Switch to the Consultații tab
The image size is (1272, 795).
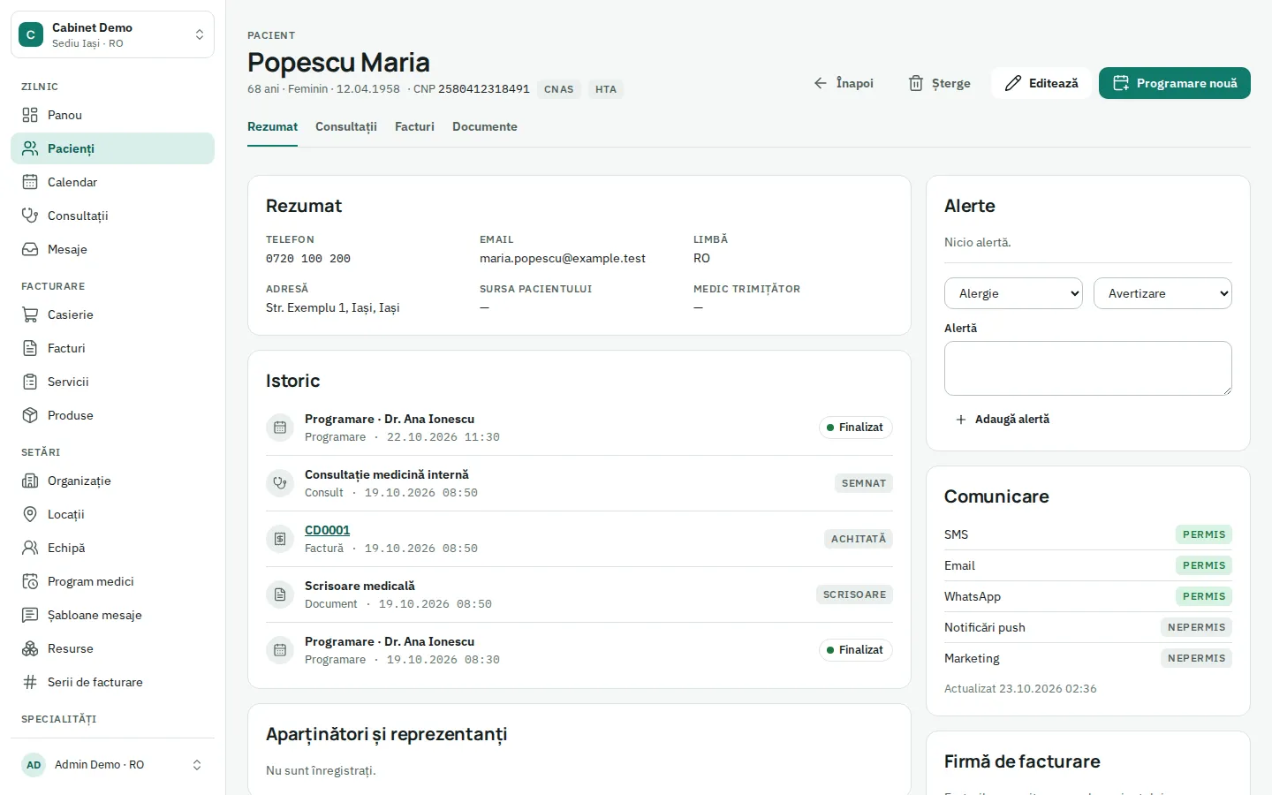pos(346,126)
